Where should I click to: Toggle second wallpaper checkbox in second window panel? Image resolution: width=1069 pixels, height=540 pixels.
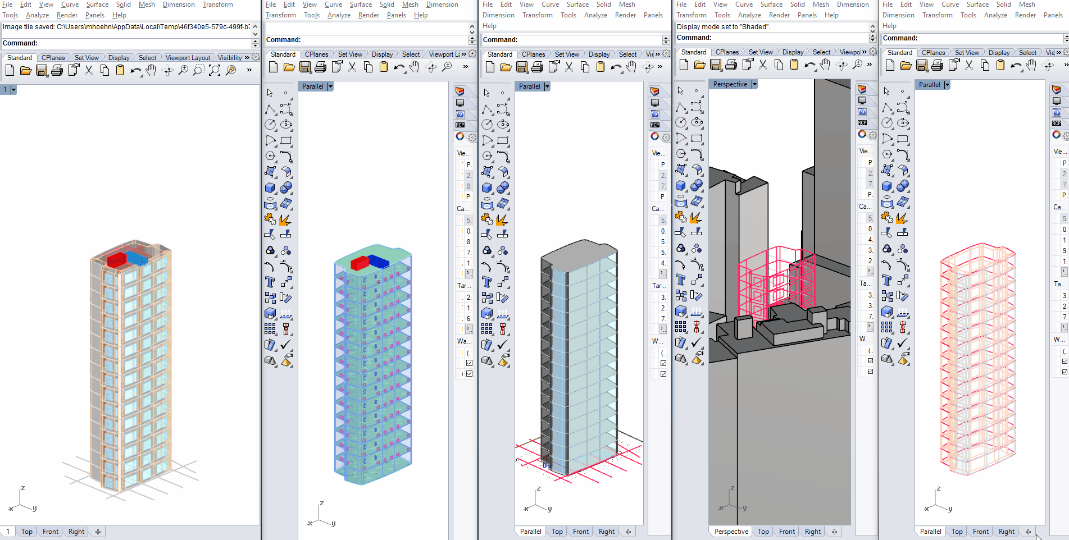469,373
